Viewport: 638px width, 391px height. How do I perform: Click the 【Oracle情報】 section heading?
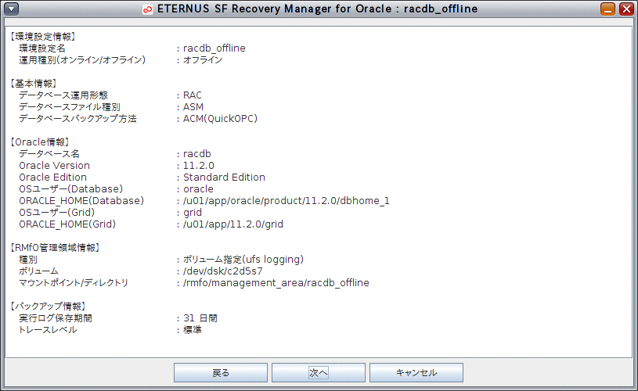(x=39, y=142)
